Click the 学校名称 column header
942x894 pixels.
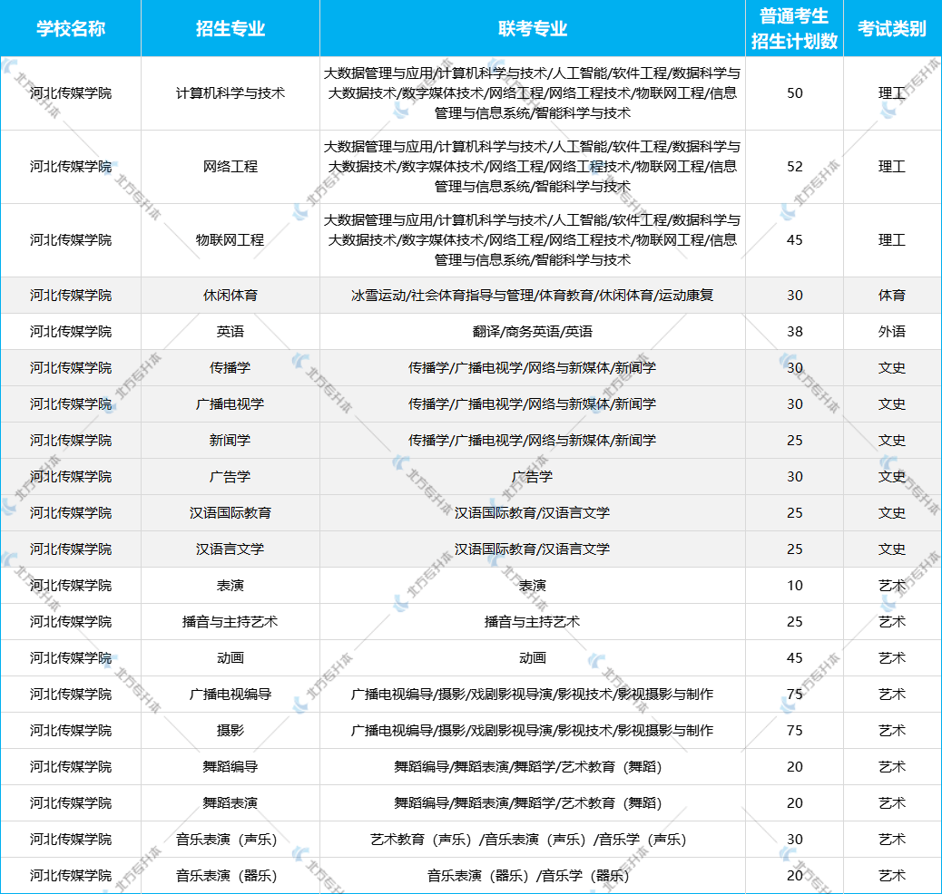click(x=71, y=28)
